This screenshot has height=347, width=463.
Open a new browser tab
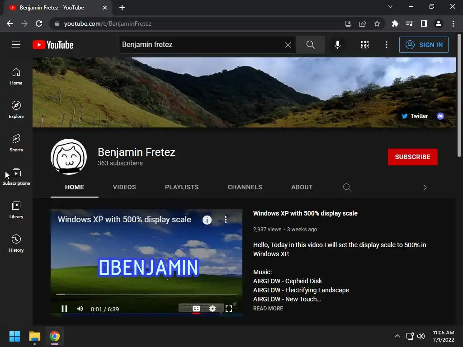122,8
